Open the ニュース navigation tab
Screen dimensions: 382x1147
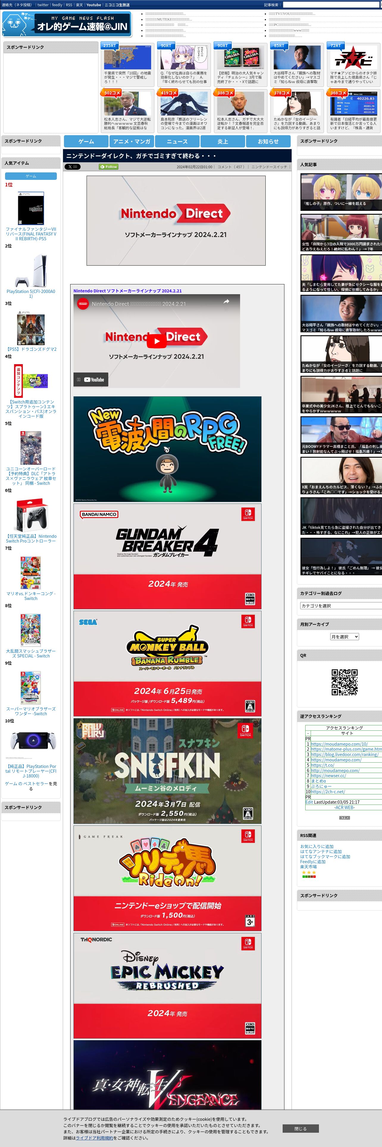[x=177, y=141]
